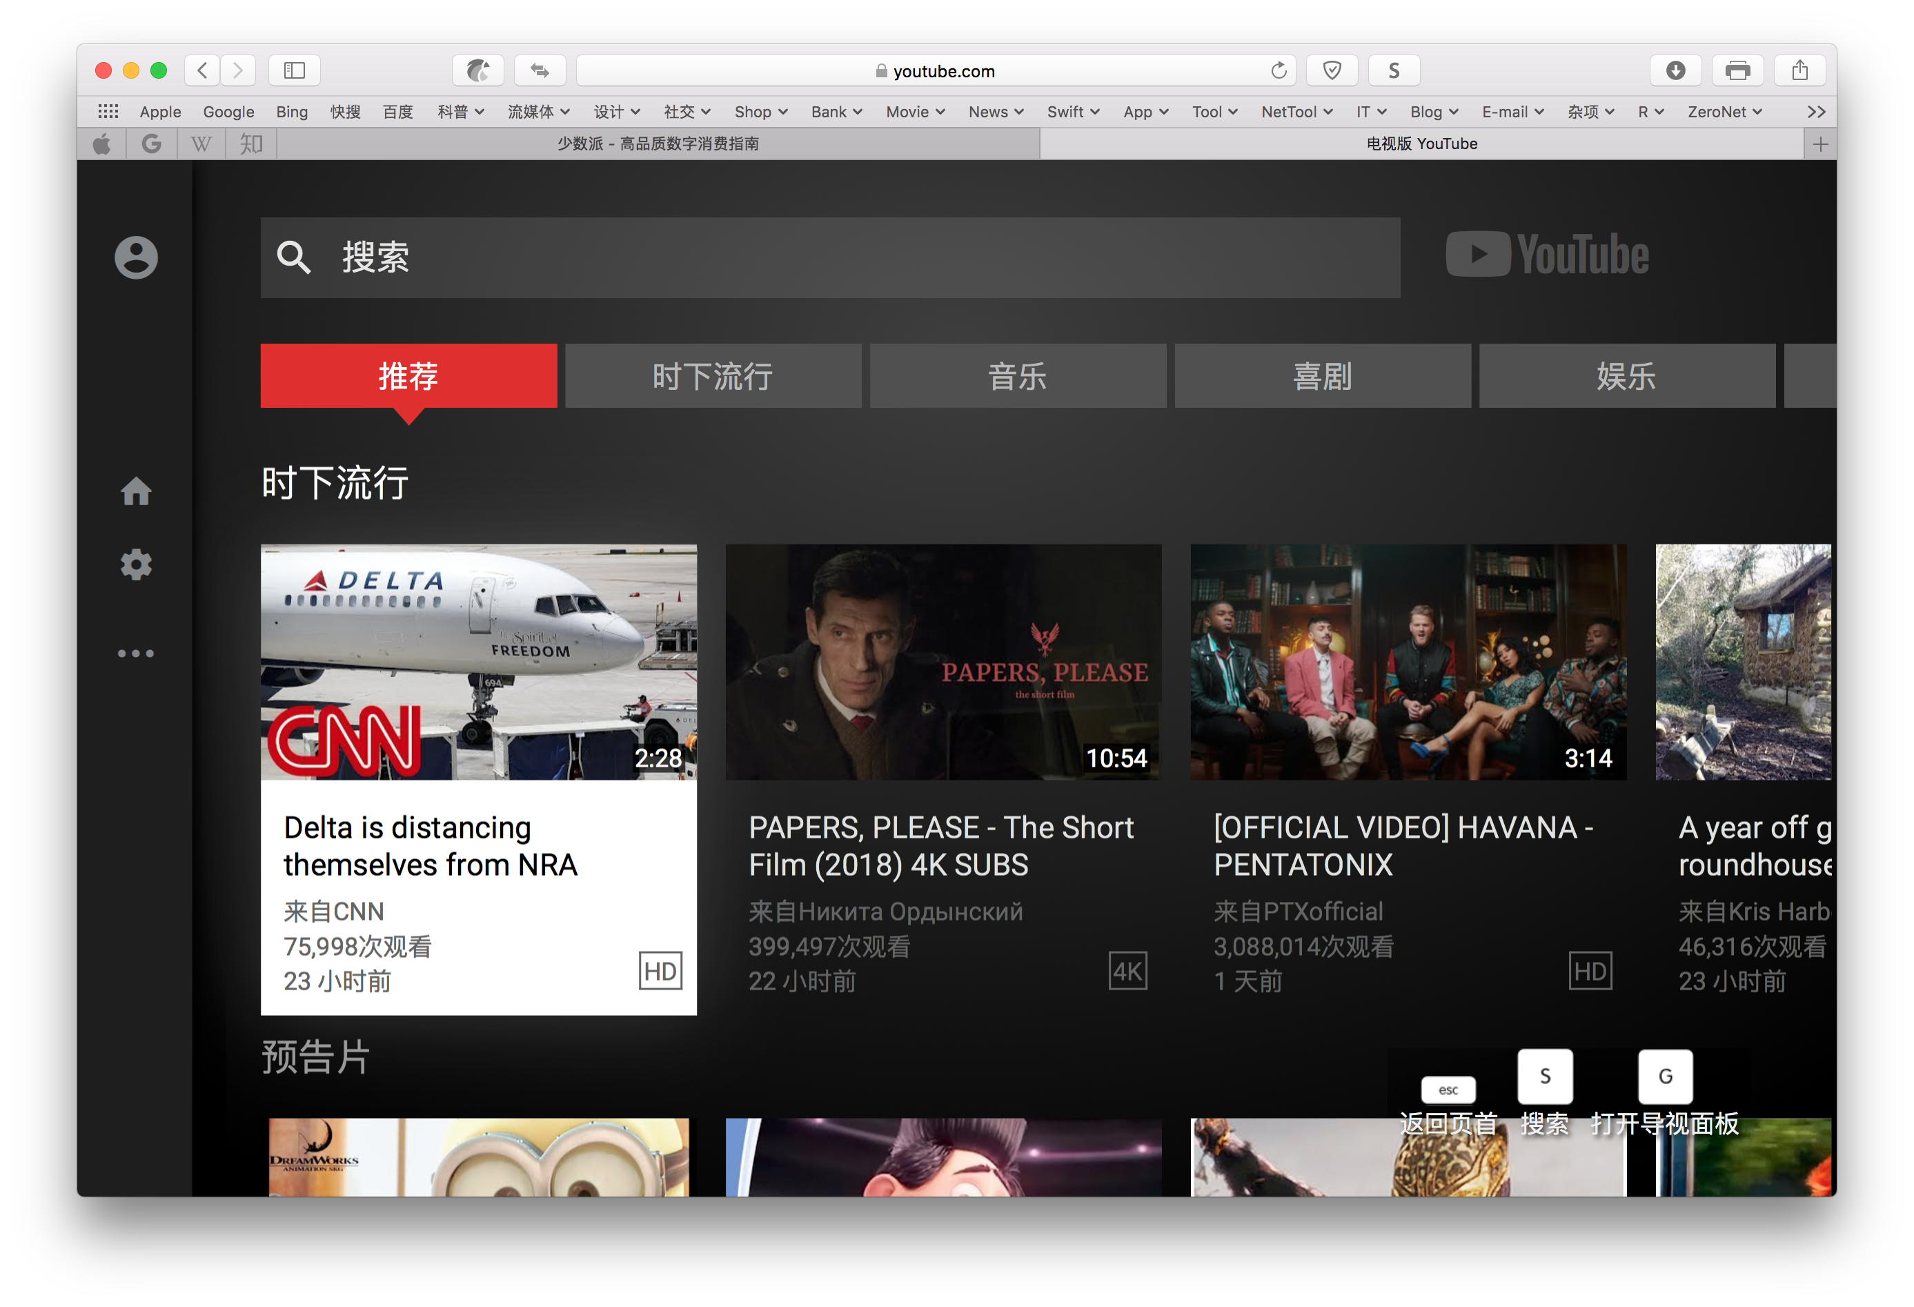The image size is (1914, 1307).
Task: Open YouTube settings gear icon
Action: click(x=136, y=565)
